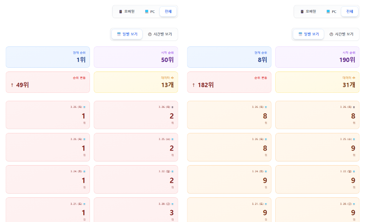Click the 시작 순위 190위 card
The width and height of the screenshot is (366, 222).
317,57
